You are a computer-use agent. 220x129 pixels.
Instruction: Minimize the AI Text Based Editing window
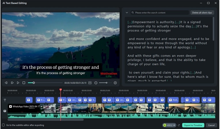point(201,3)
